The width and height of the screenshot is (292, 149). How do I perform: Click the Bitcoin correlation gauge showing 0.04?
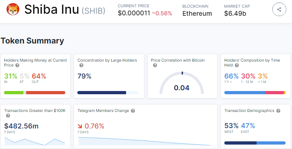(x=182, y=83)
